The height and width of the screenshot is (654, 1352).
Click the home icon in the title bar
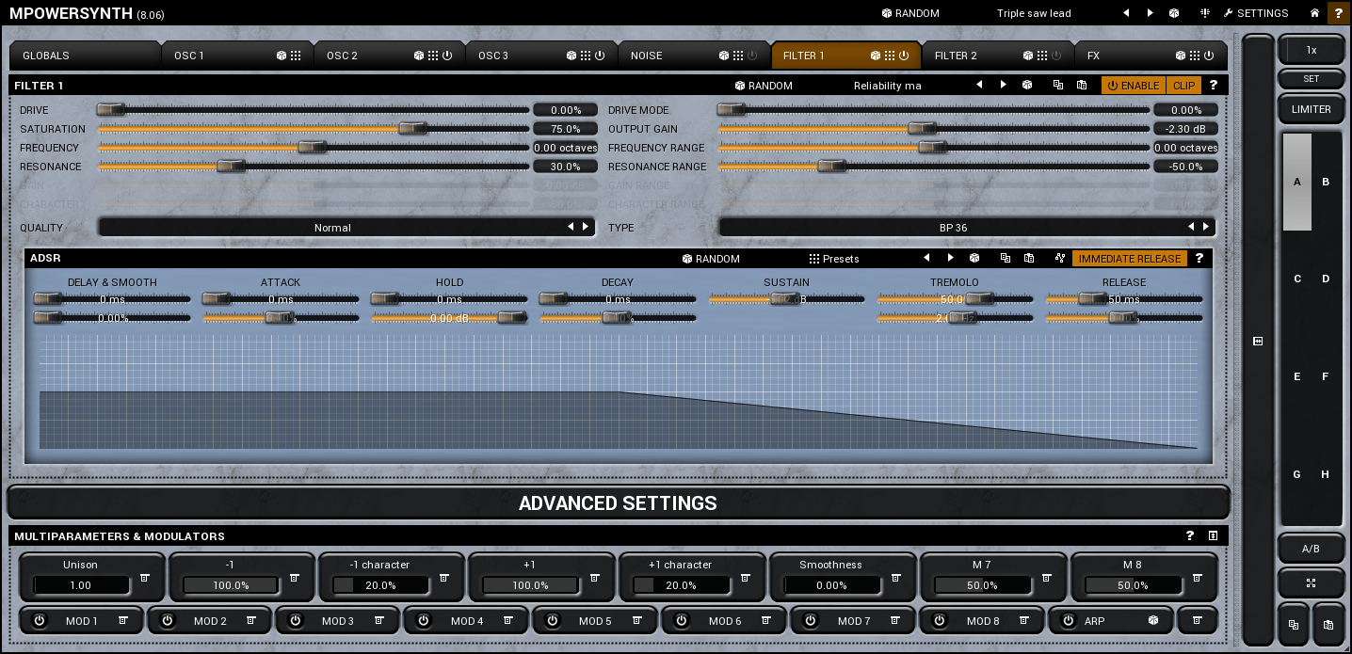click(1314, 13)
